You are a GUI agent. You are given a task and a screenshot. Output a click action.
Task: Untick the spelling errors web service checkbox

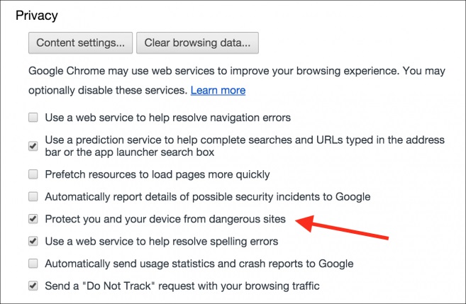(33, 242)
